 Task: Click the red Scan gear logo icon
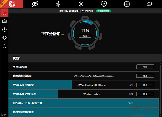pos(12,4)
